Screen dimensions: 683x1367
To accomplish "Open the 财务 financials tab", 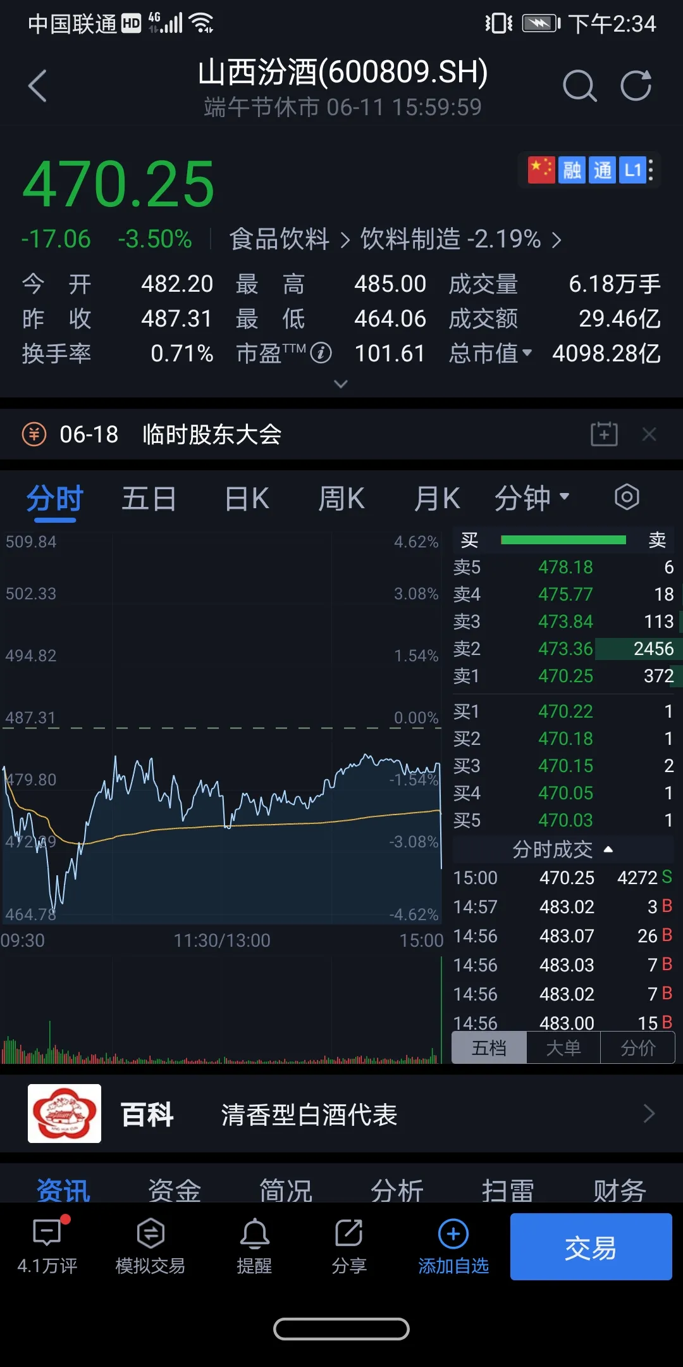I will (x=620, y=1191).
